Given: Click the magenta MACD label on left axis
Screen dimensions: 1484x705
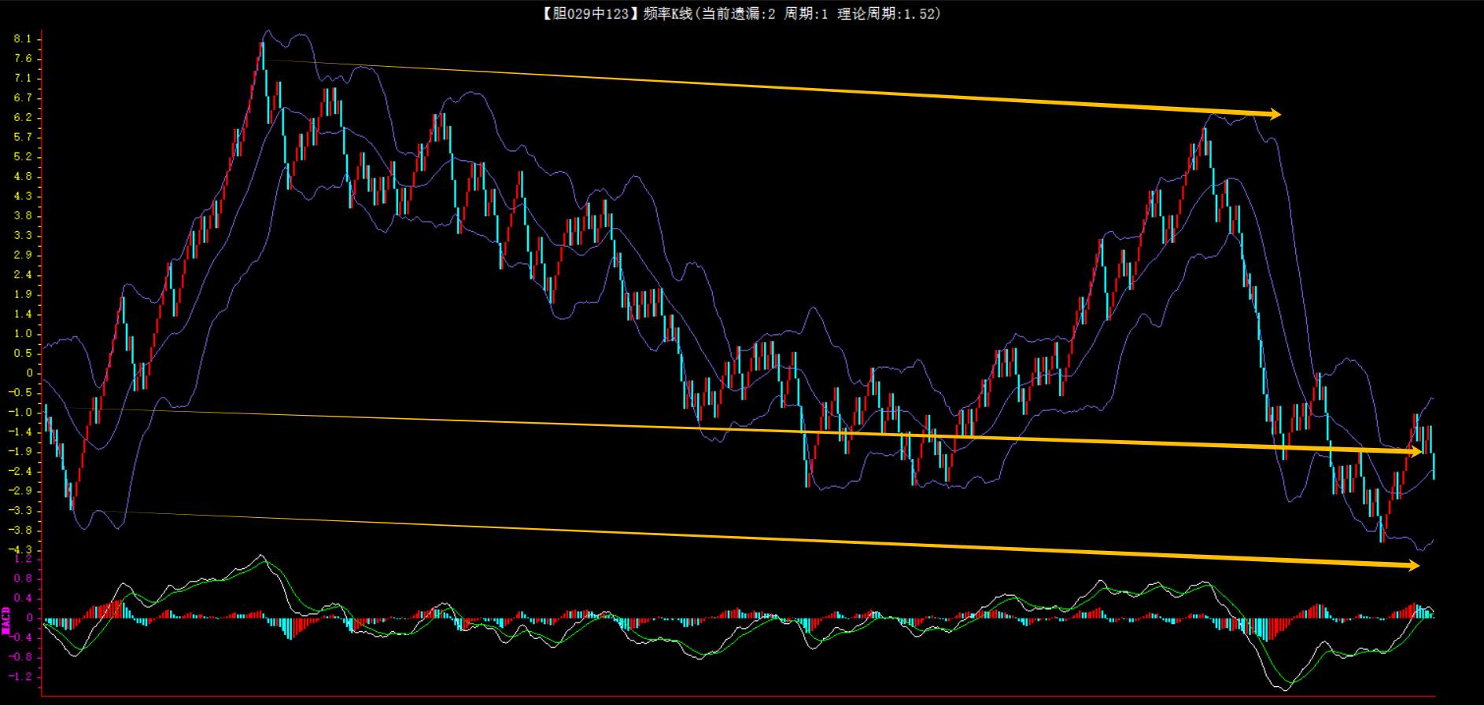Looking at the screenshot, I should pyautogui.click(x=6, y=620).
